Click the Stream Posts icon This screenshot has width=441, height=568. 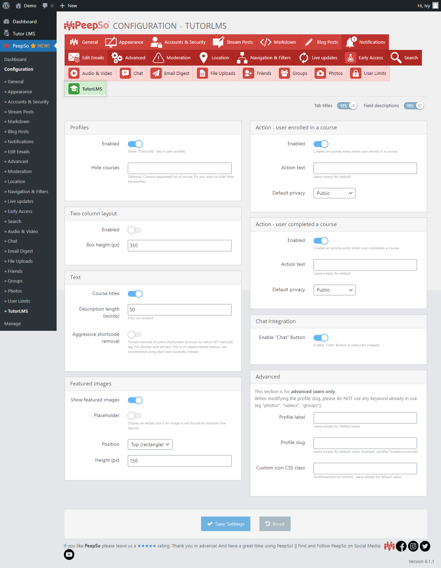[218, 42]
